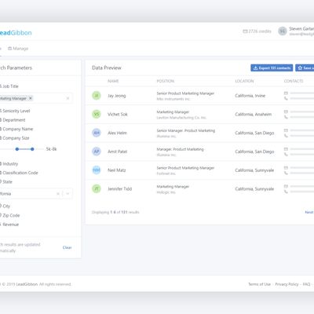
Task: Open the State dropdown arrow
Action: click(x=68, y=194)
